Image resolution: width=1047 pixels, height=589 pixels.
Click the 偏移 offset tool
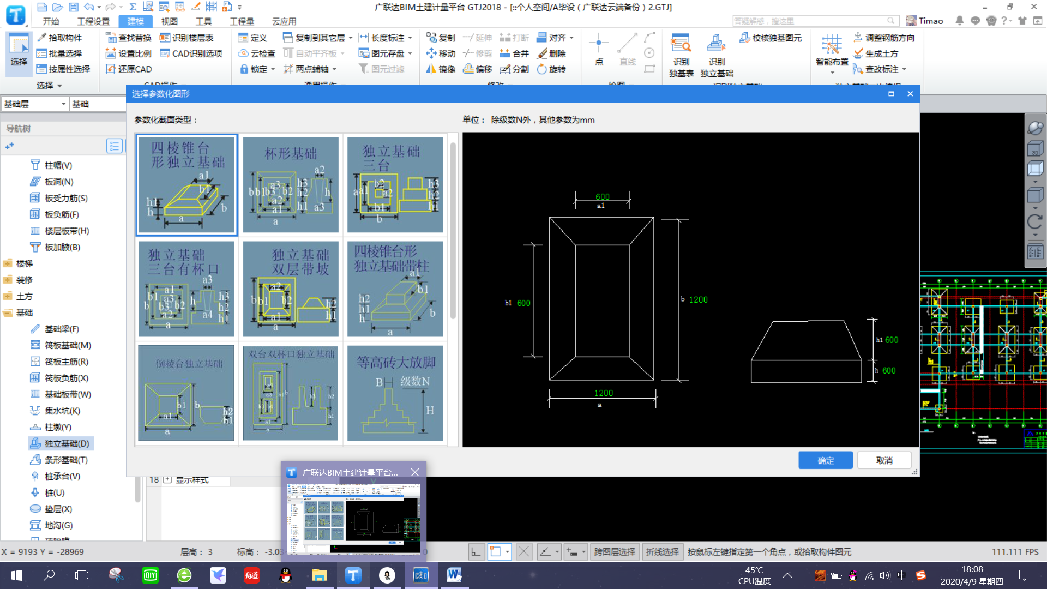[478, 69]
